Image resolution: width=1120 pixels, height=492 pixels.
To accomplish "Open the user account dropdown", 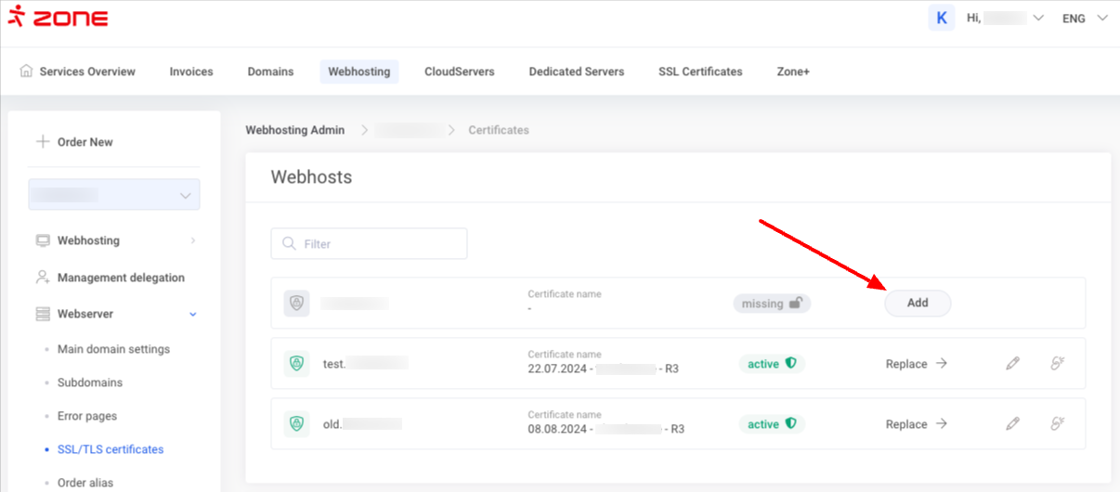I will pyautogui.click(x=1006, y=19).
